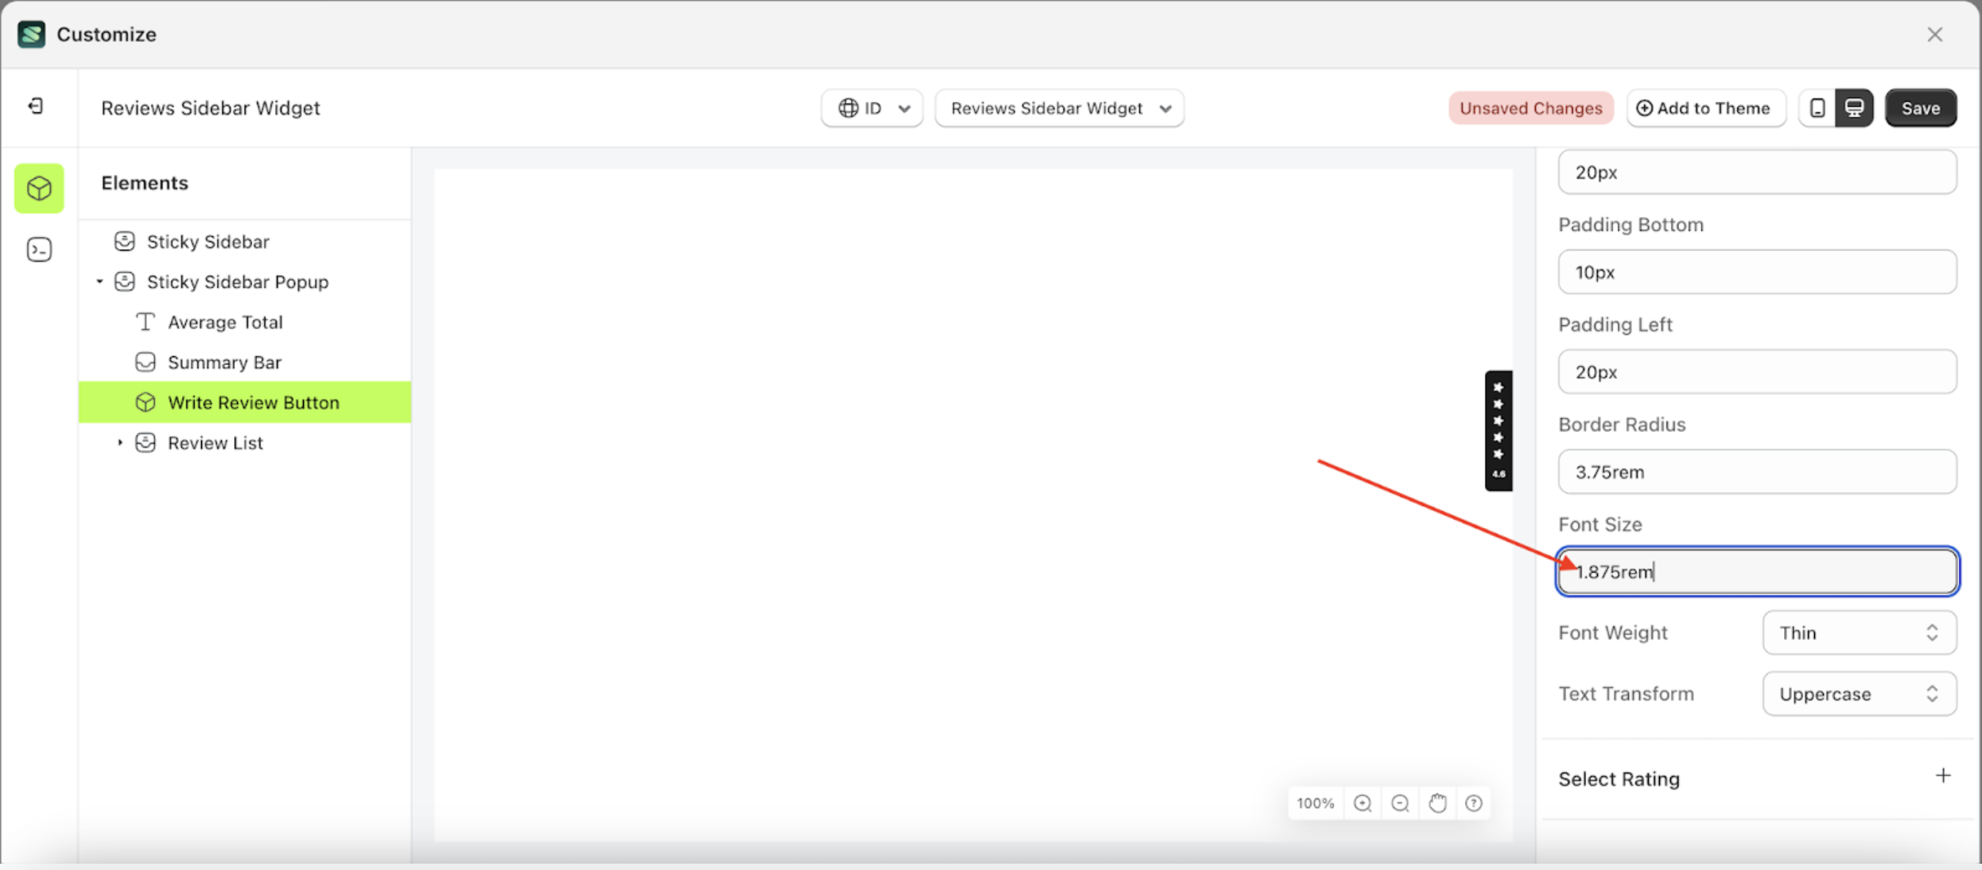Screen dimensions: 1982x870
Task: Select the Write Review Button element
Action: click(x=253, y=402)
